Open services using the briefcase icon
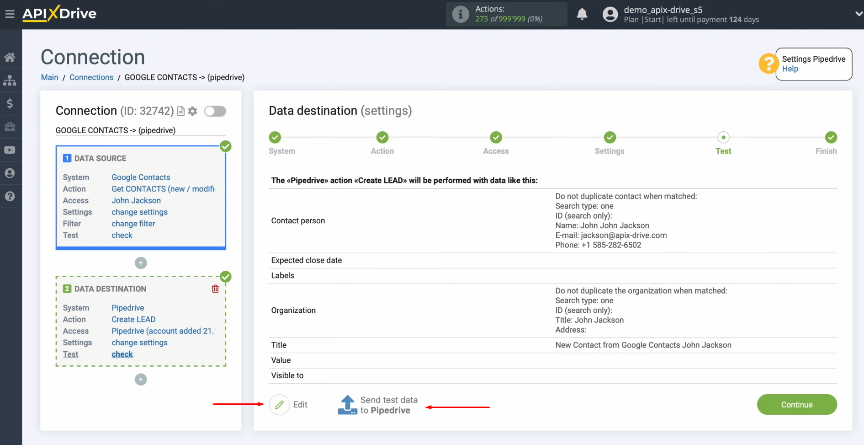Image resolution: width=864 pixels, height=445 pixels. (10, 127)
